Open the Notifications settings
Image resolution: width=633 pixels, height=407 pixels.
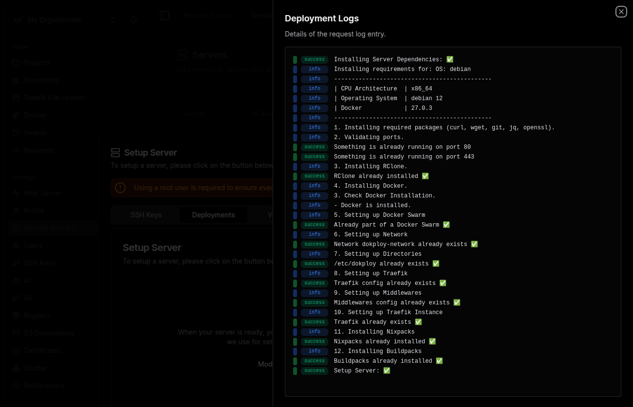click(44, 386)
